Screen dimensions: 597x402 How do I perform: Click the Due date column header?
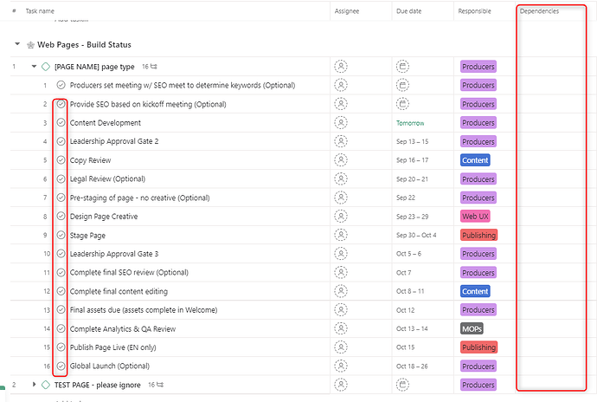(408, 11)
